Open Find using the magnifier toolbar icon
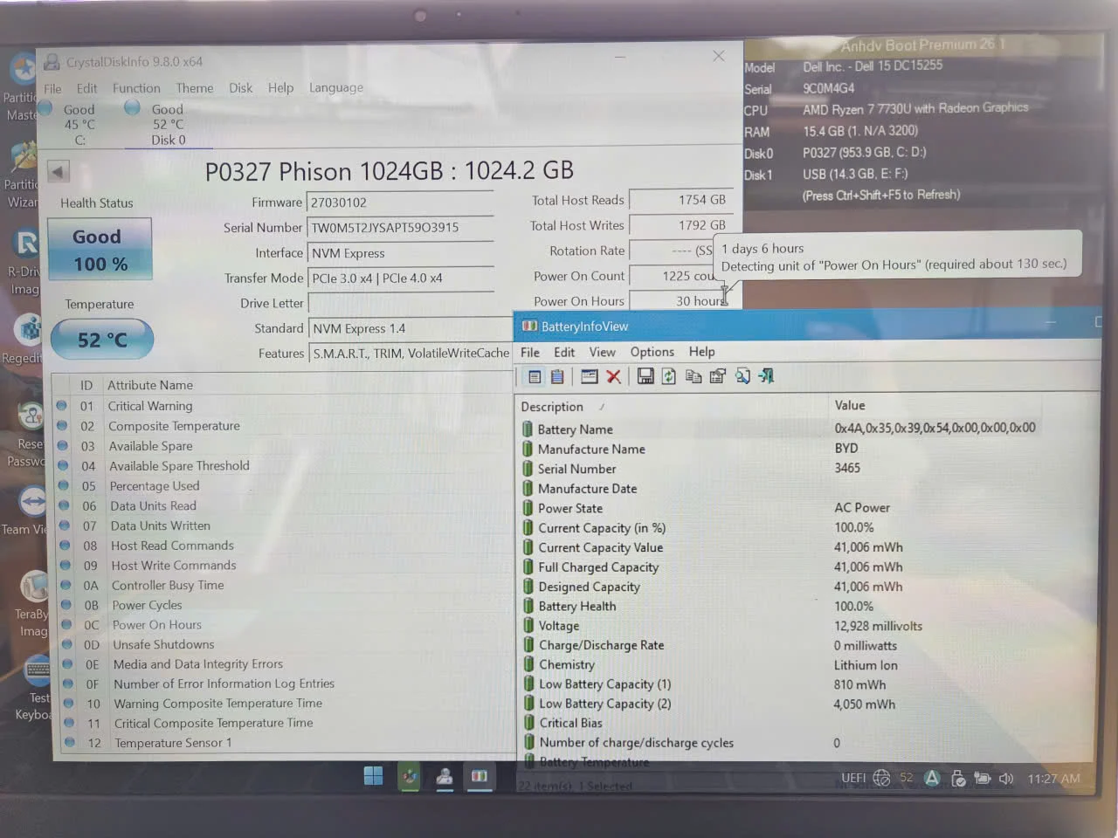Screen dimensions: 1118x838 pos(742,376)
